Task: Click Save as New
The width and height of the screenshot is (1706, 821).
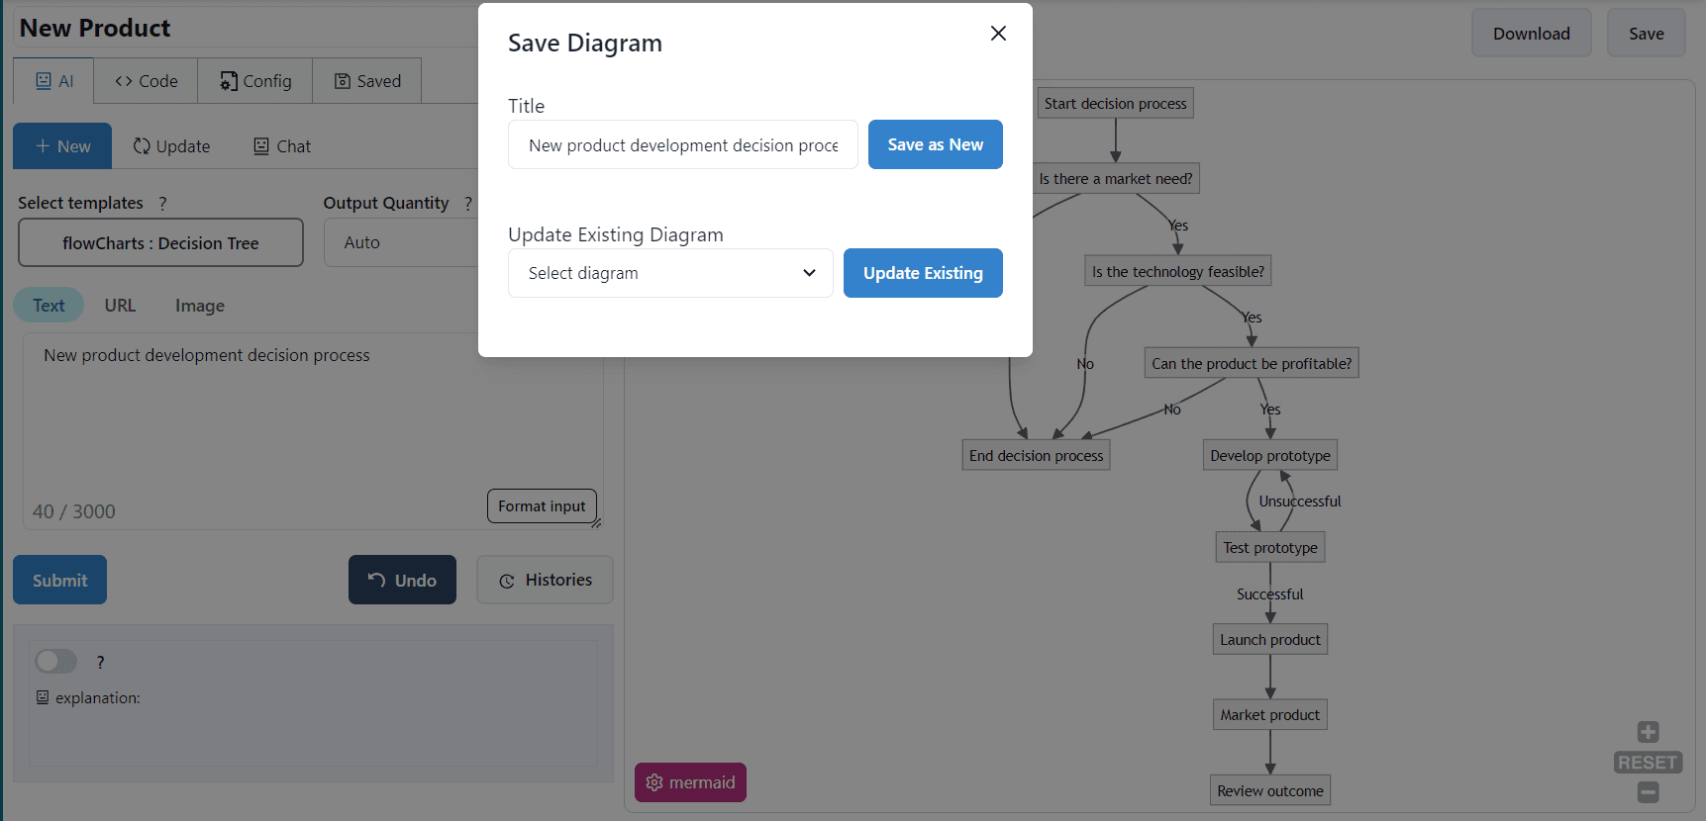Action: (x=935, y=144)
